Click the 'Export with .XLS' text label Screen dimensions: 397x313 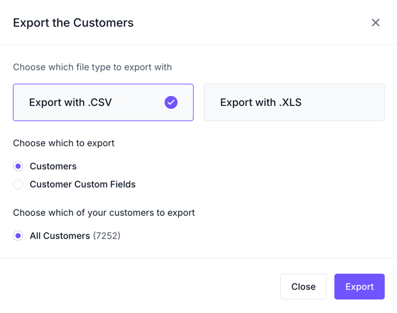(x=261, y=102)
